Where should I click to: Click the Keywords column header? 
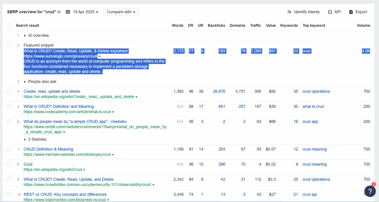[x=289, y=26]
